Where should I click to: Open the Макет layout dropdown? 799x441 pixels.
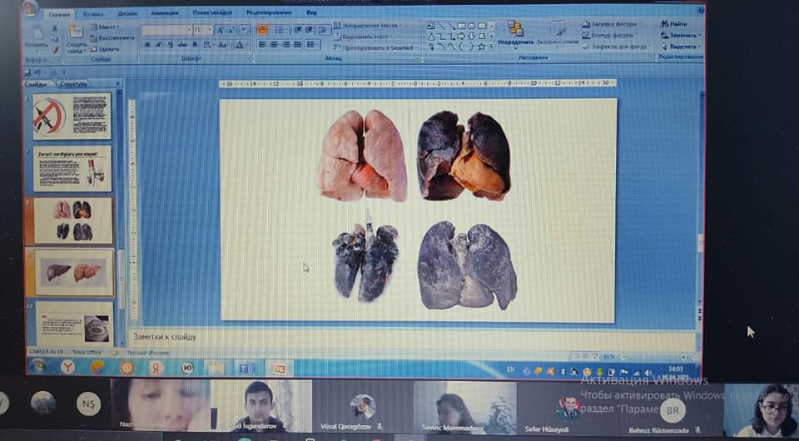(x=105, y=27)
